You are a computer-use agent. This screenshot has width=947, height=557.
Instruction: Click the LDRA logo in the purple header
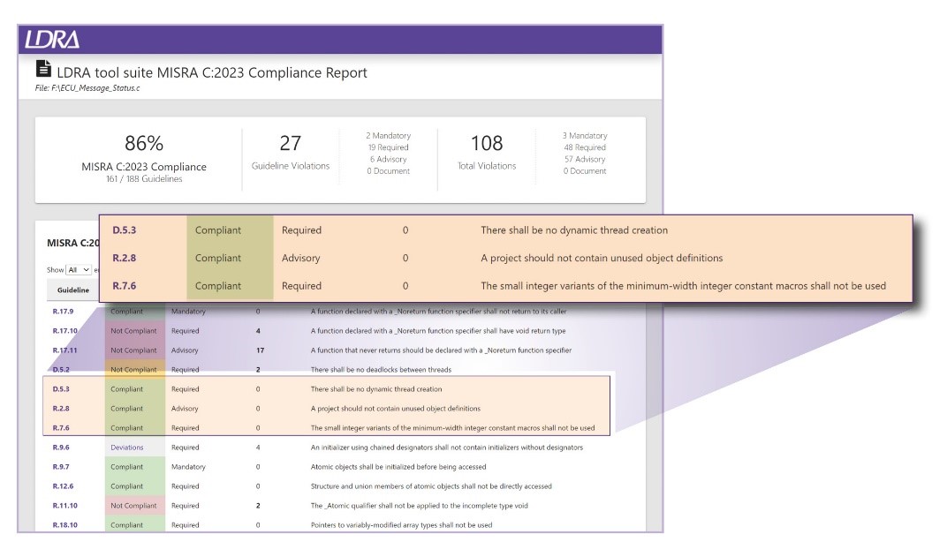click(x=52, y=40)
